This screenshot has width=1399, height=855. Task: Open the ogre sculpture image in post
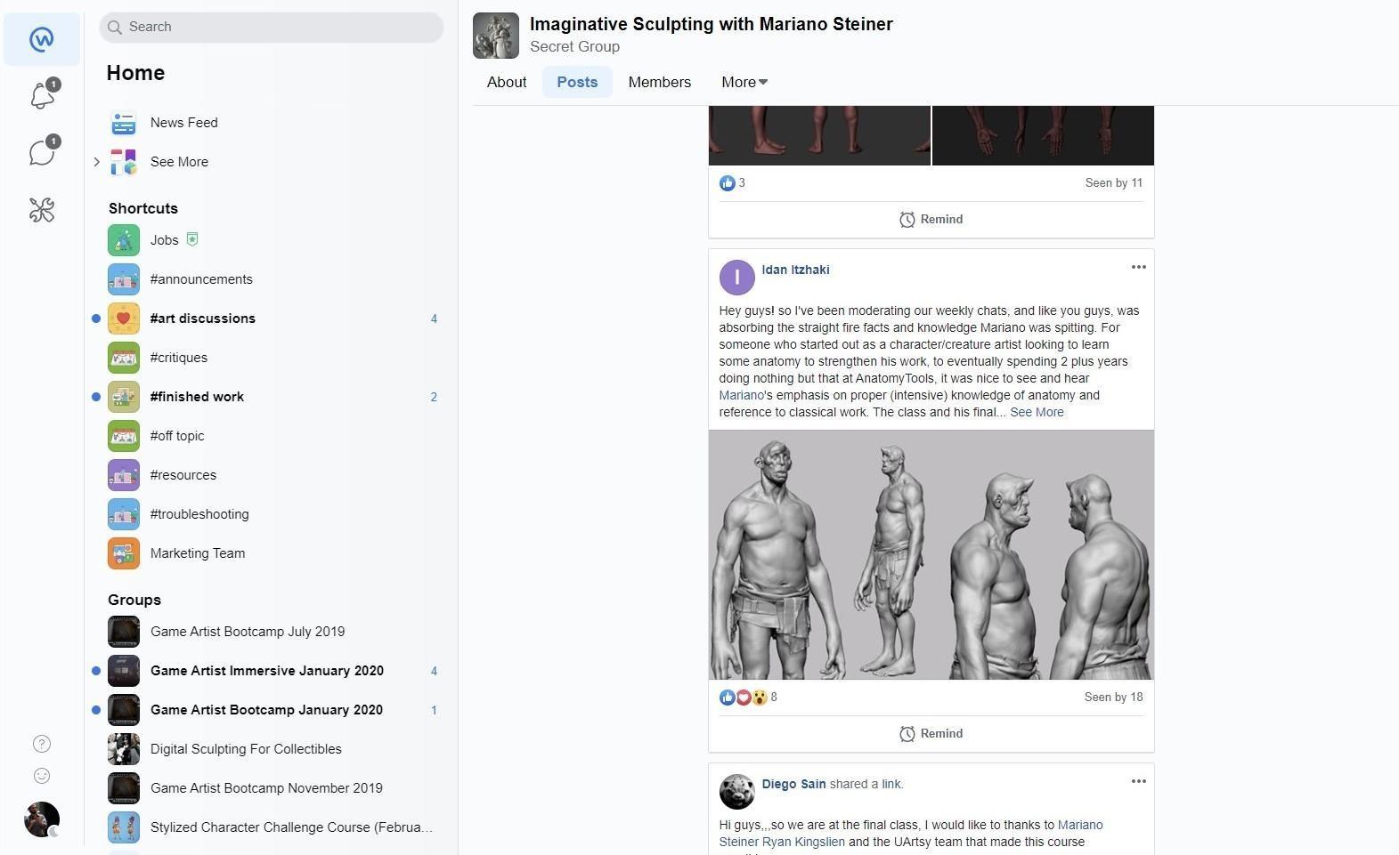931,555
